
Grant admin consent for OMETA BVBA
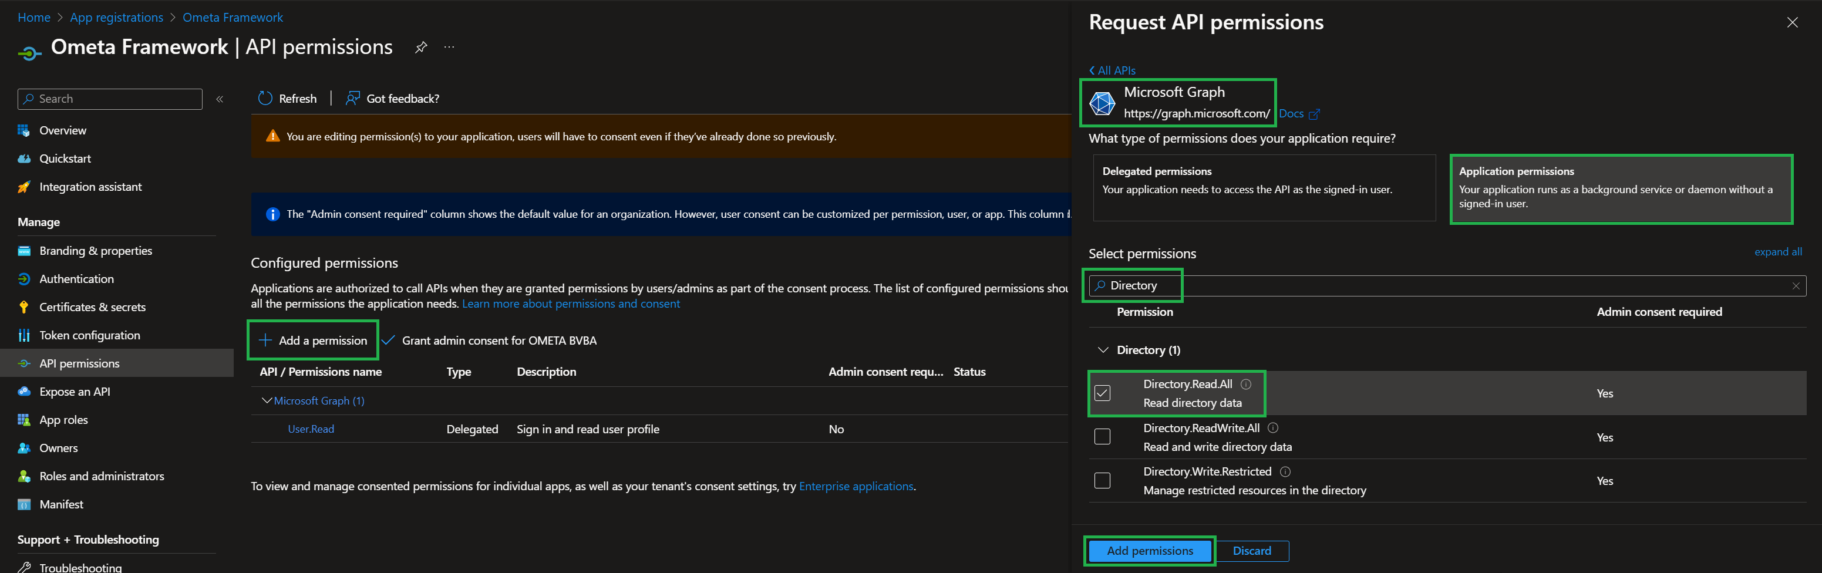click(490, 341)
